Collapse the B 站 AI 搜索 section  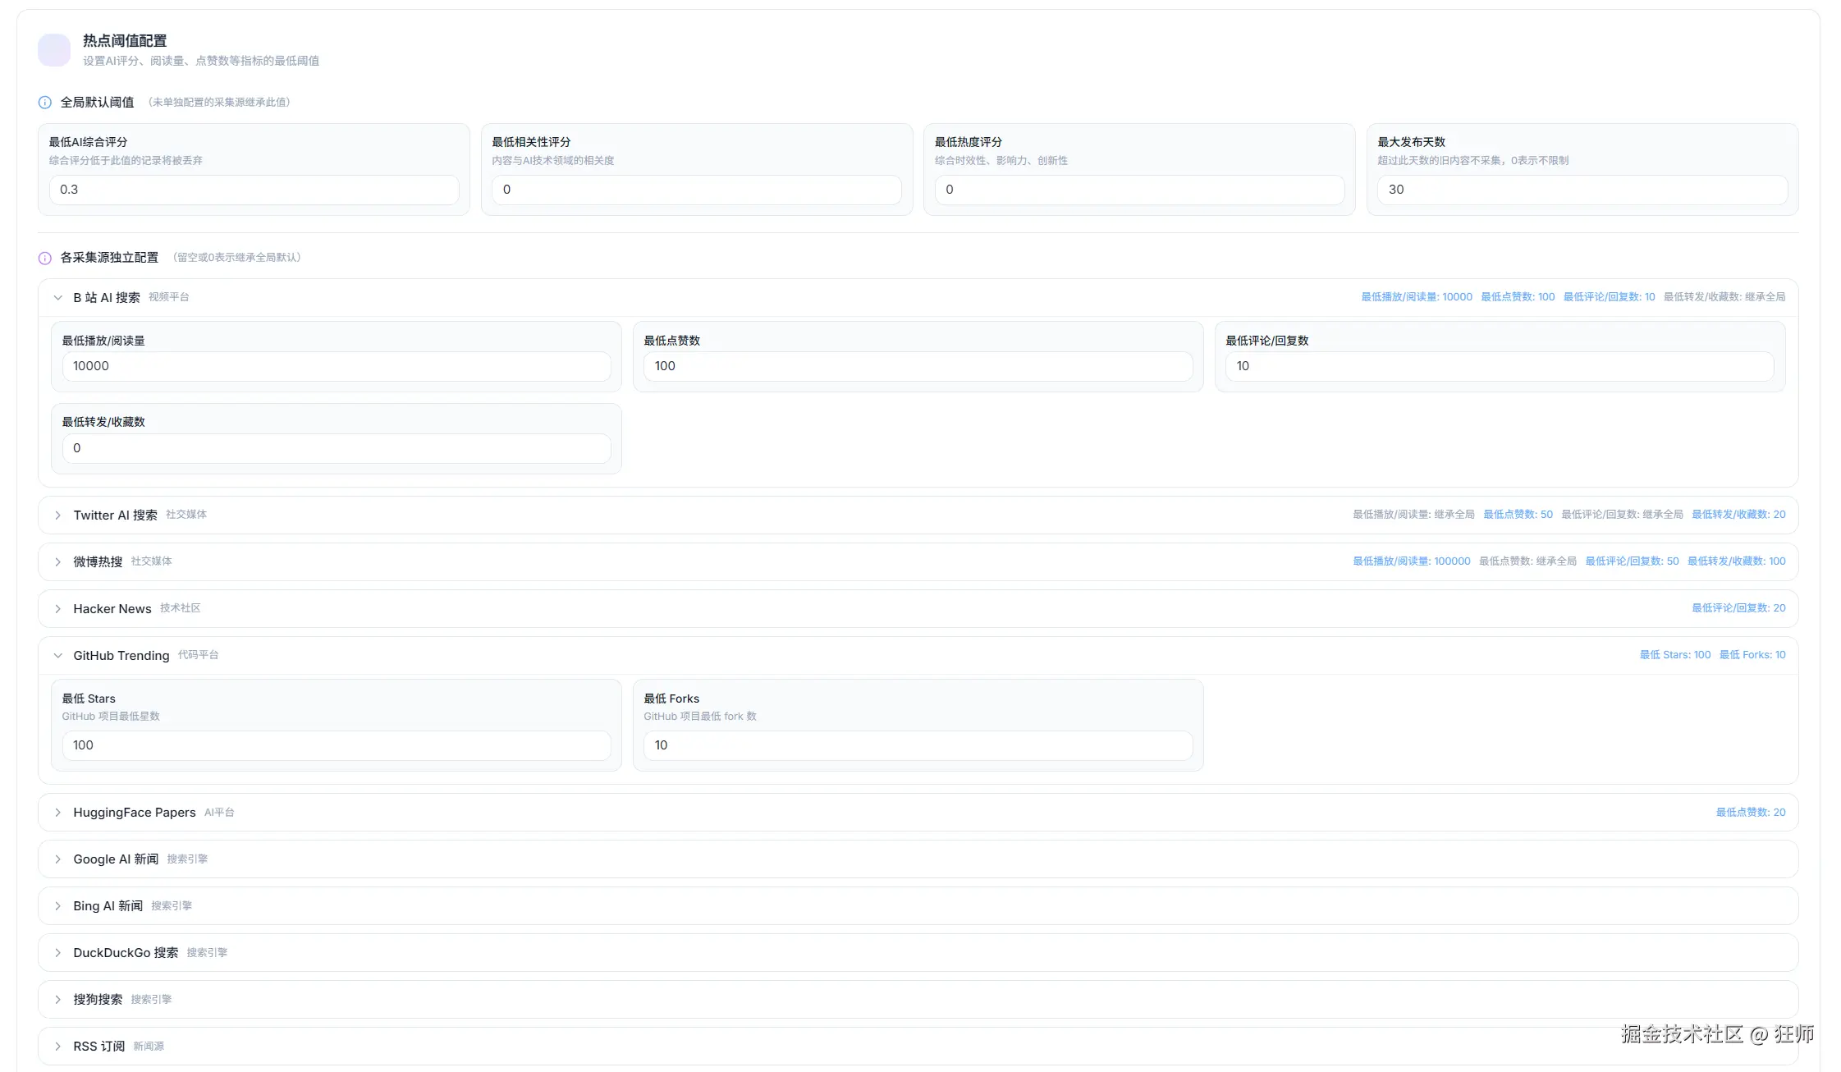[x=57, y=298]
